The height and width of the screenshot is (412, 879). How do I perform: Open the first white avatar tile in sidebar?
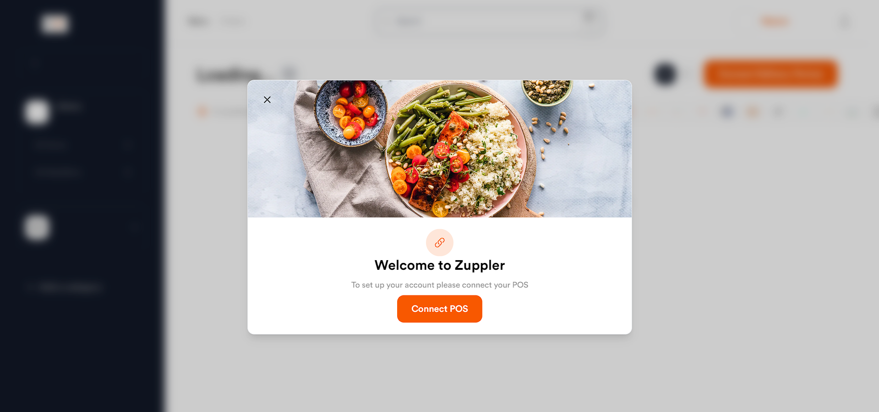[x=37, y=112]
